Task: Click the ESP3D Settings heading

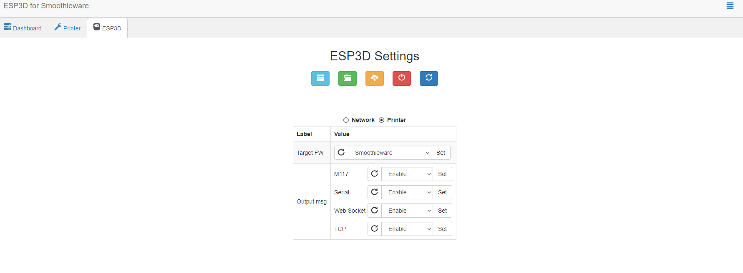Action: click(x=375, y=56)
